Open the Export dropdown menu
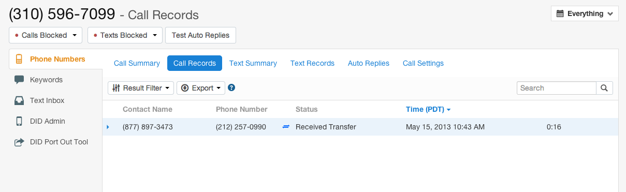The image size is (626, 192). (201, 88)
